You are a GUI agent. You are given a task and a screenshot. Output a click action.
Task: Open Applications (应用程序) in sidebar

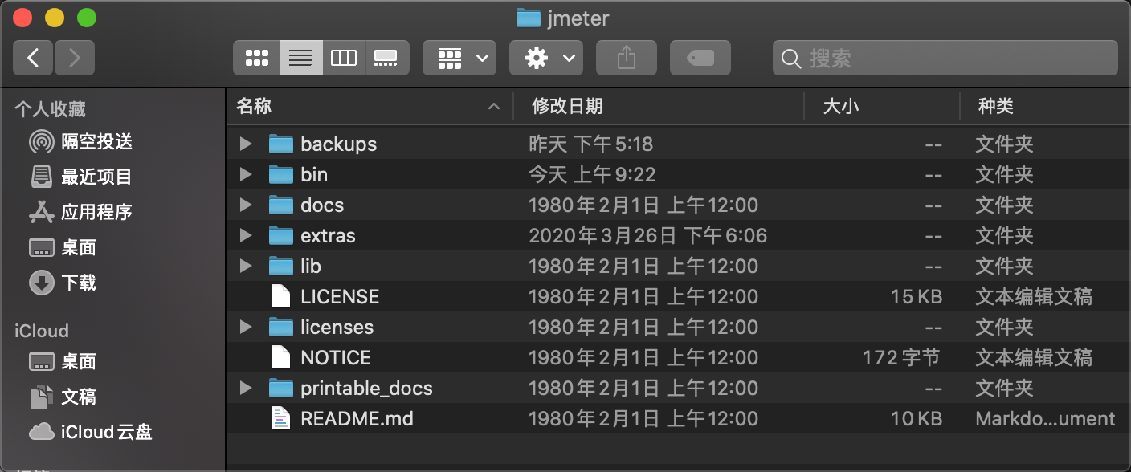pos(80,213)
